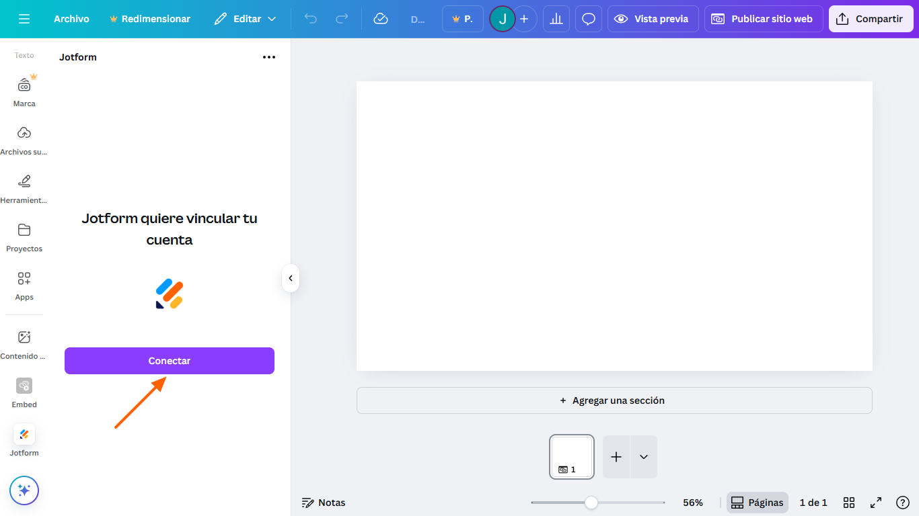Viewport: 919px width, 516px height.
Task: Undo the last action
Action: point(310,19)
